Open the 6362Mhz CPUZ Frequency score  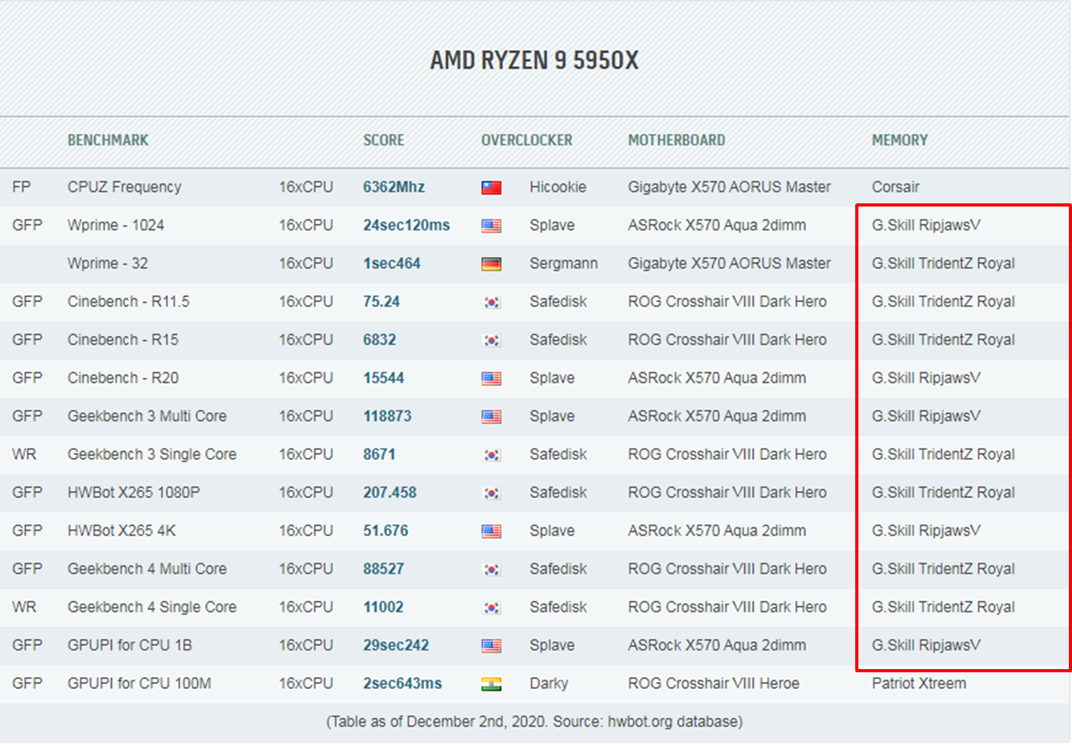(393, 187)
